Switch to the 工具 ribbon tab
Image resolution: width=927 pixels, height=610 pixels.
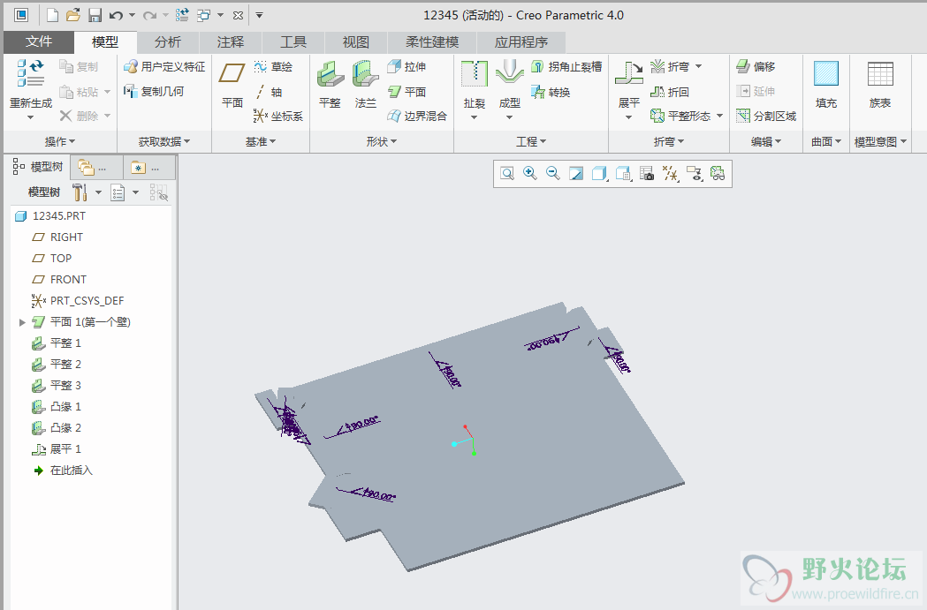[x=293, y=41]
